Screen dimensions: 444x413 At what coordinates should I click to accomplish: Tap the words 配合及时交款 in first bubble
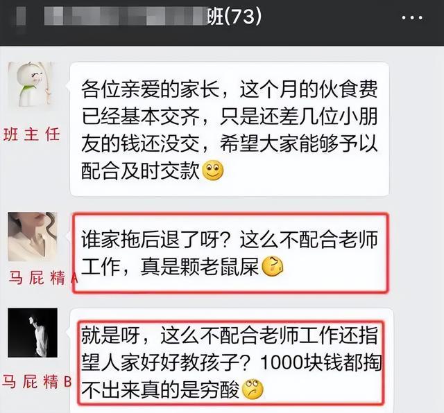[140, 171]
